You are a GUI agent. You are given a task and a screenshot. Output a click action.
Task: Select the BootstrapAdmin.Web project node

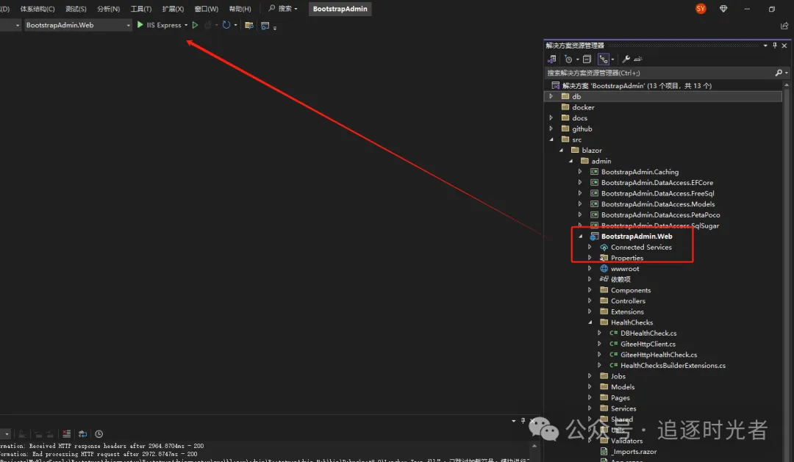[637, 237]
